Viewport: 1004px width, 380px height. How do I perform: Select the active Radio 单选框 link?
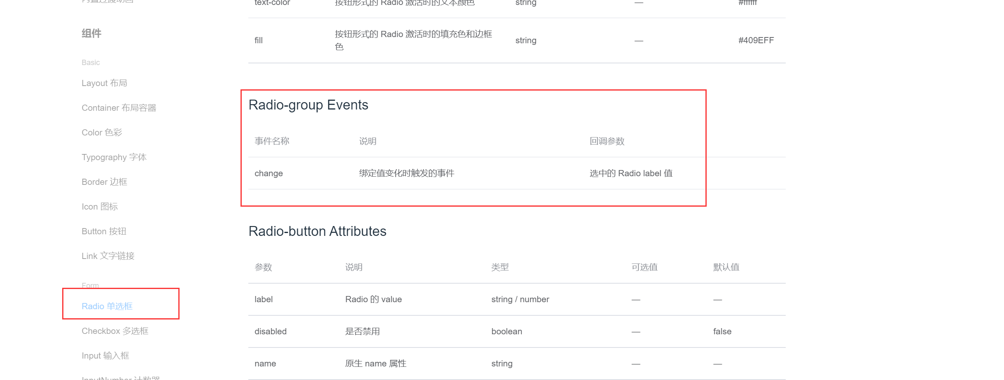107,306
